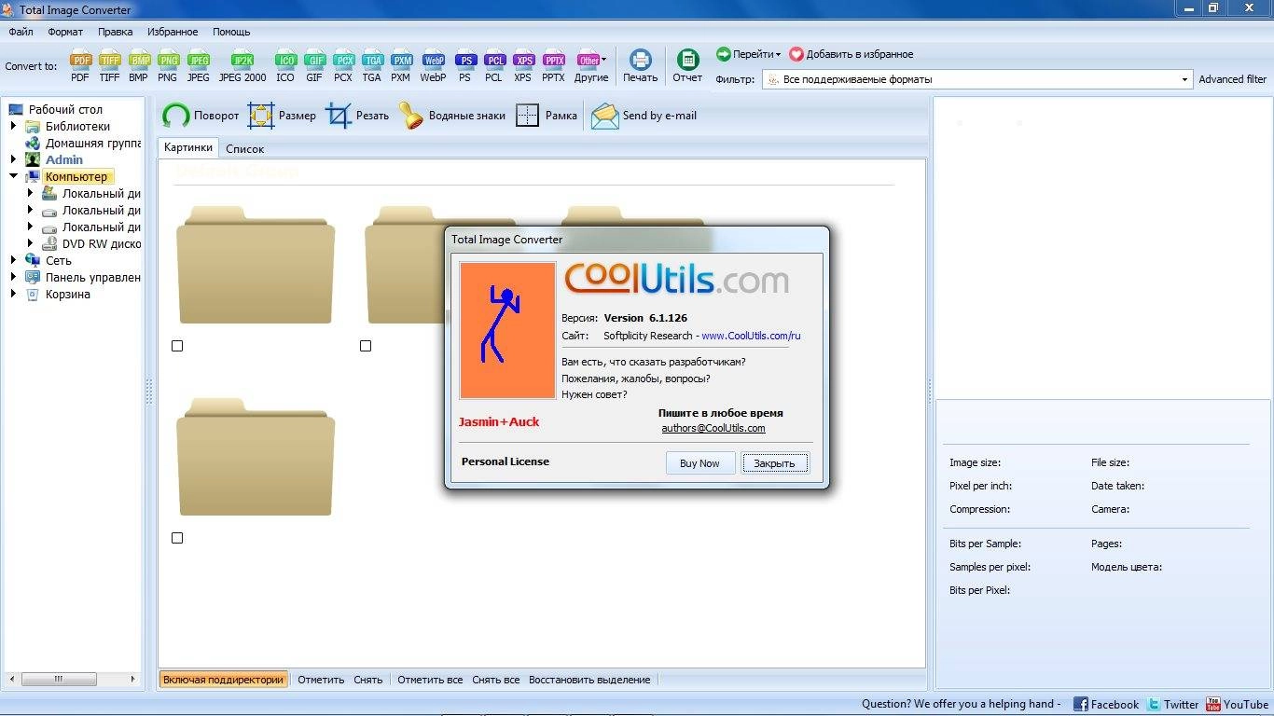
Task: Open the Файл menu
Action: tap(21, 32)
